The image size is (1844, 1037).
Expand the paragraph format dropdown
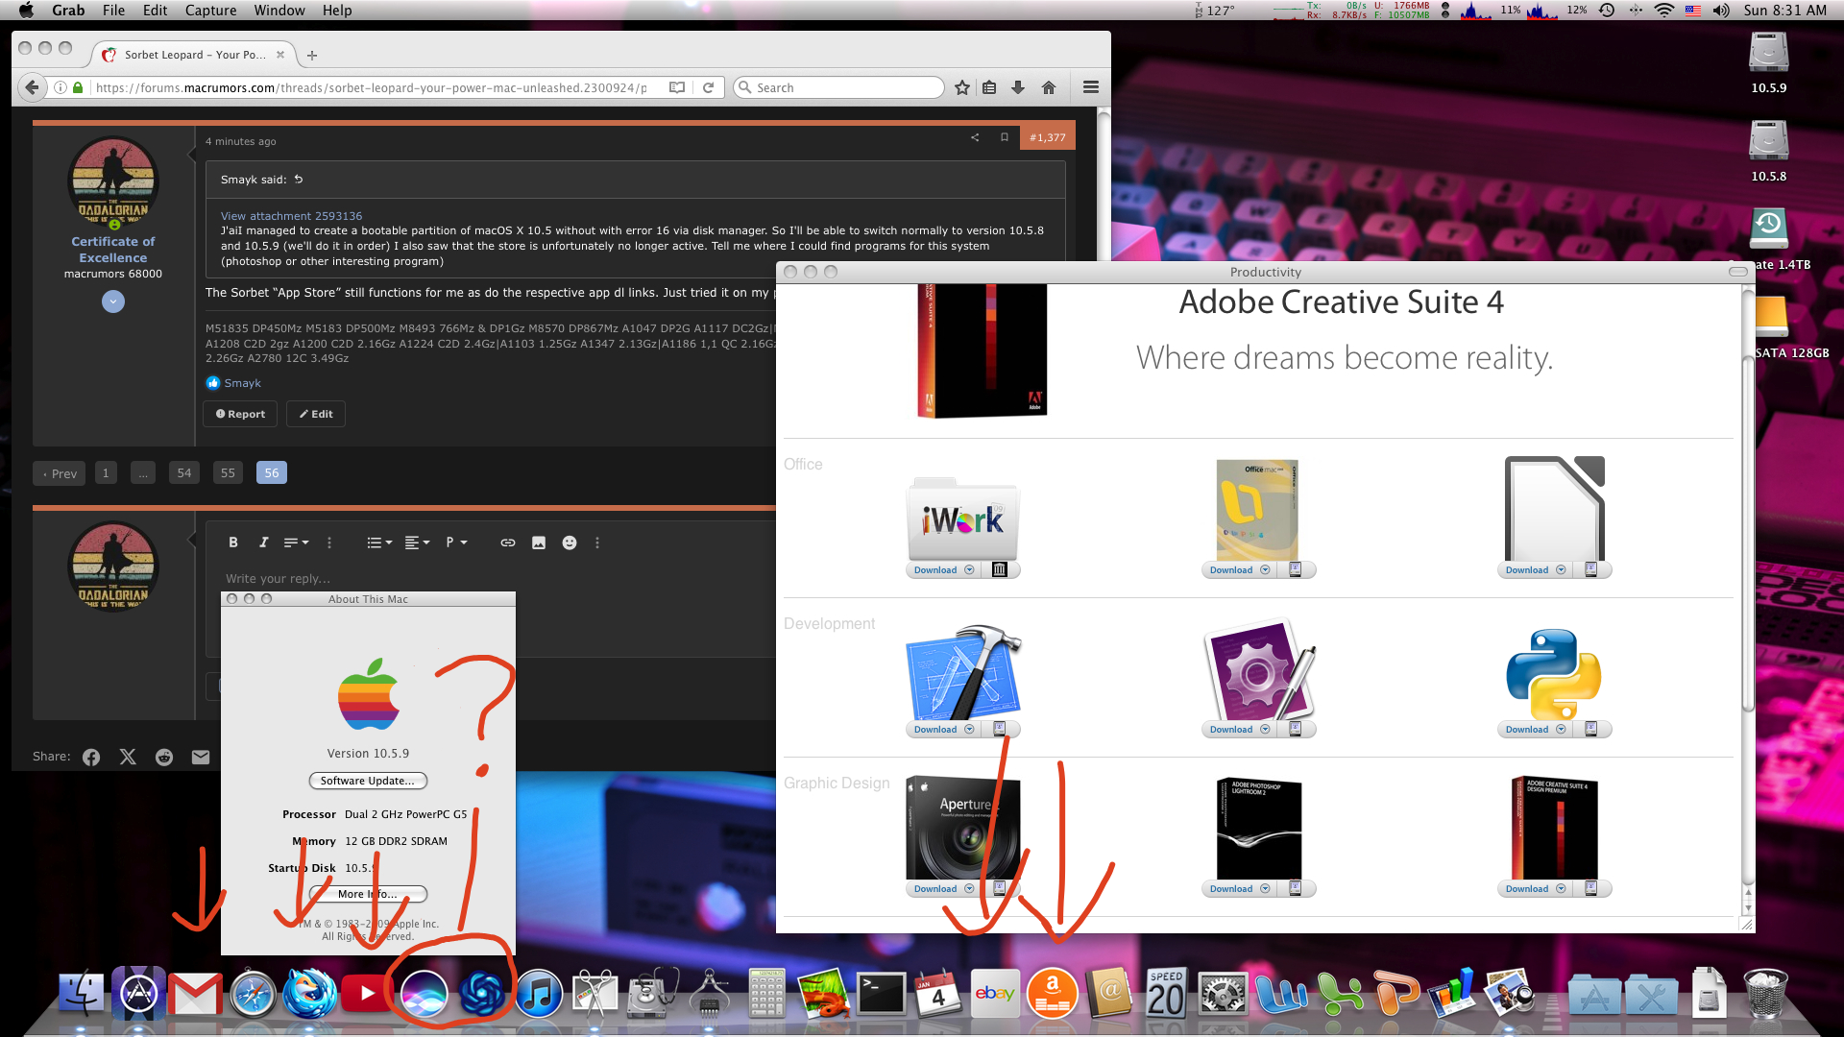pyautogui.click(x=456, y=543)
